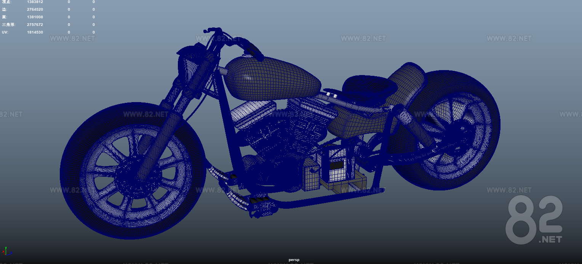This screenshot has width=582, height=264.
Task: Click the vertex count value 1383812
Action: click(x=34, y=2)
